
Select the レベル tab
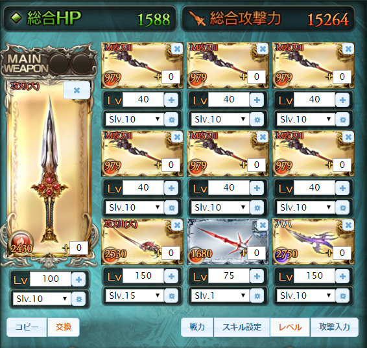[290, 327]
